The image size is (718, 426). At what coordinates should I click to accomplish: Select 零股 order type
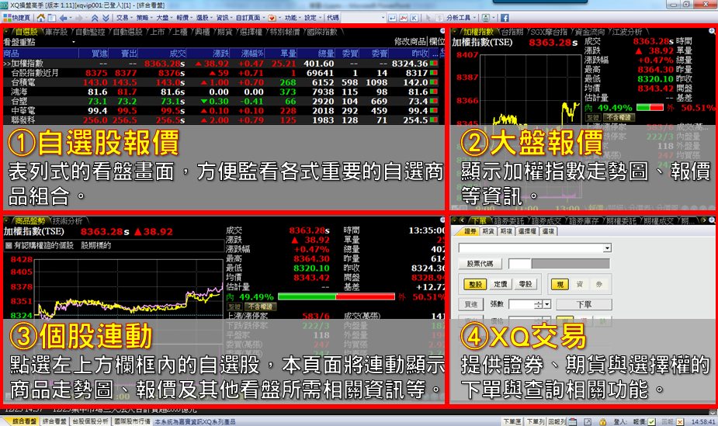click(x=525, y=284)
